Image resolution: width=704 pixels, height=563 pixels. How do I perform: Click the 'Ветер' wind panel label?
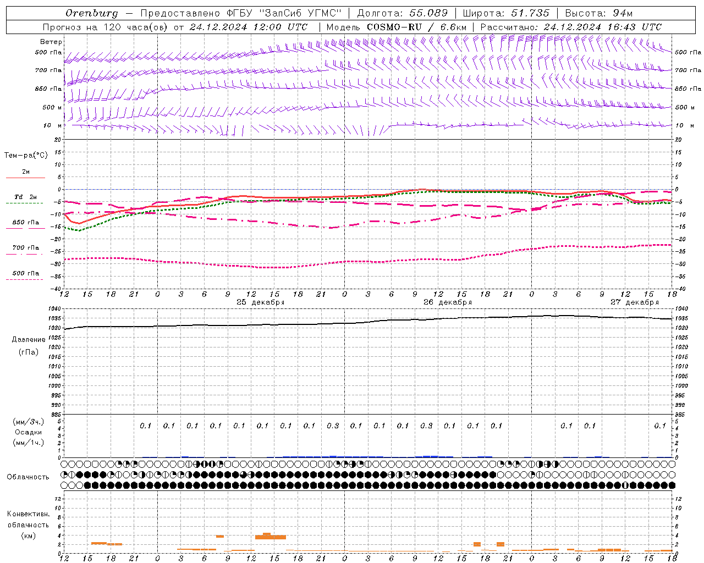tap(51, 42)
